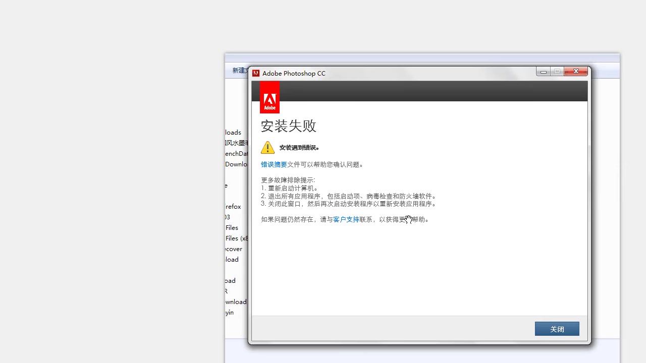Image resolution: width=646 pixels, height=363 pixels.
Task: Close the Adobe Photoshop CC installer window
Action: click(576, 72)
